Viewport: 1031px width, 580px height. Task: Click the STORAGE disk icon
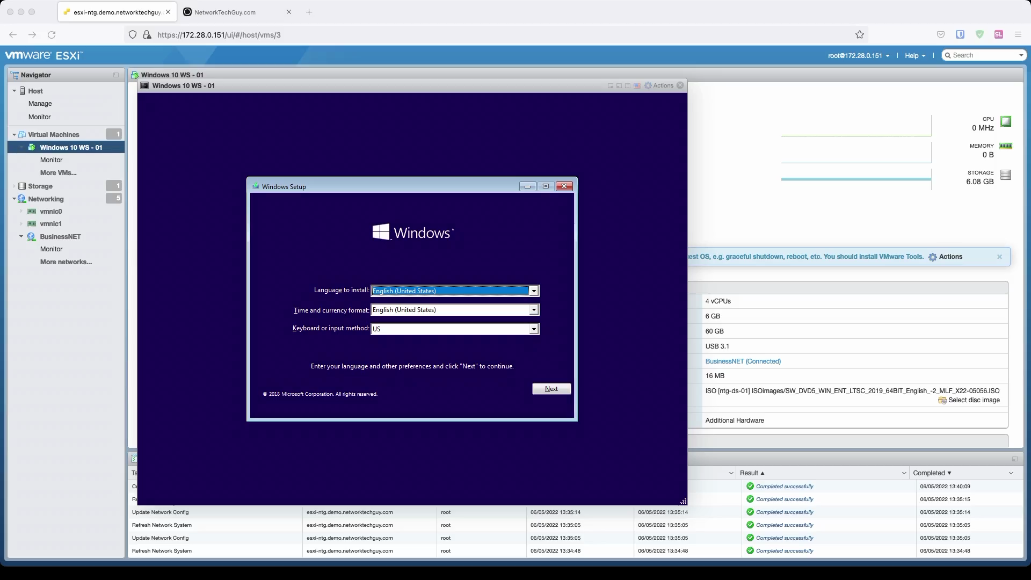[1006, 175]
